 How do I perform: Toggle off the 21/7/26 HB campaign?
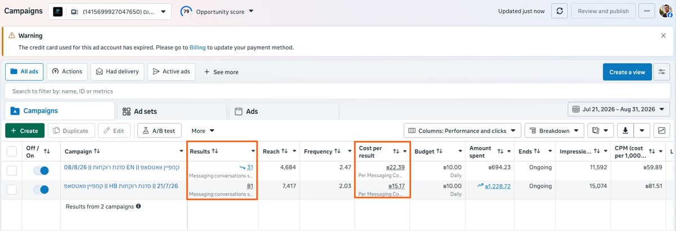[x=41, y=189]
